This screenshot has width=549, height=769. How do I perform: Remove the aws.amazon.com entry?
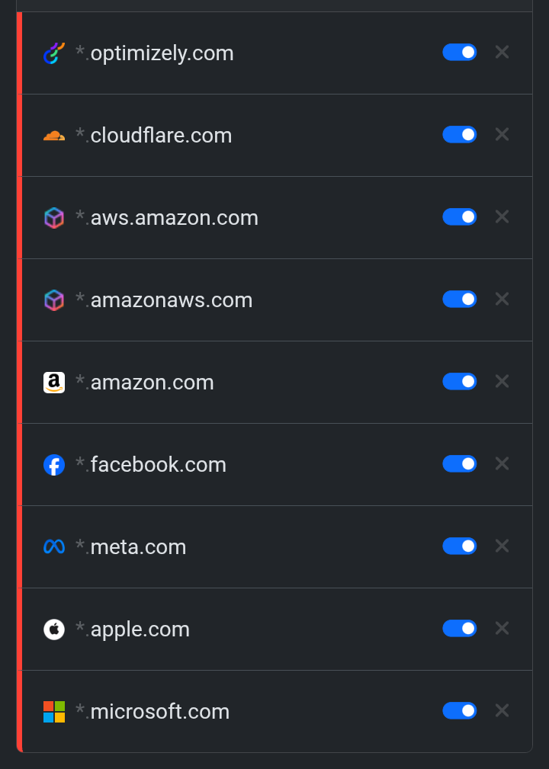coord(502,216)
